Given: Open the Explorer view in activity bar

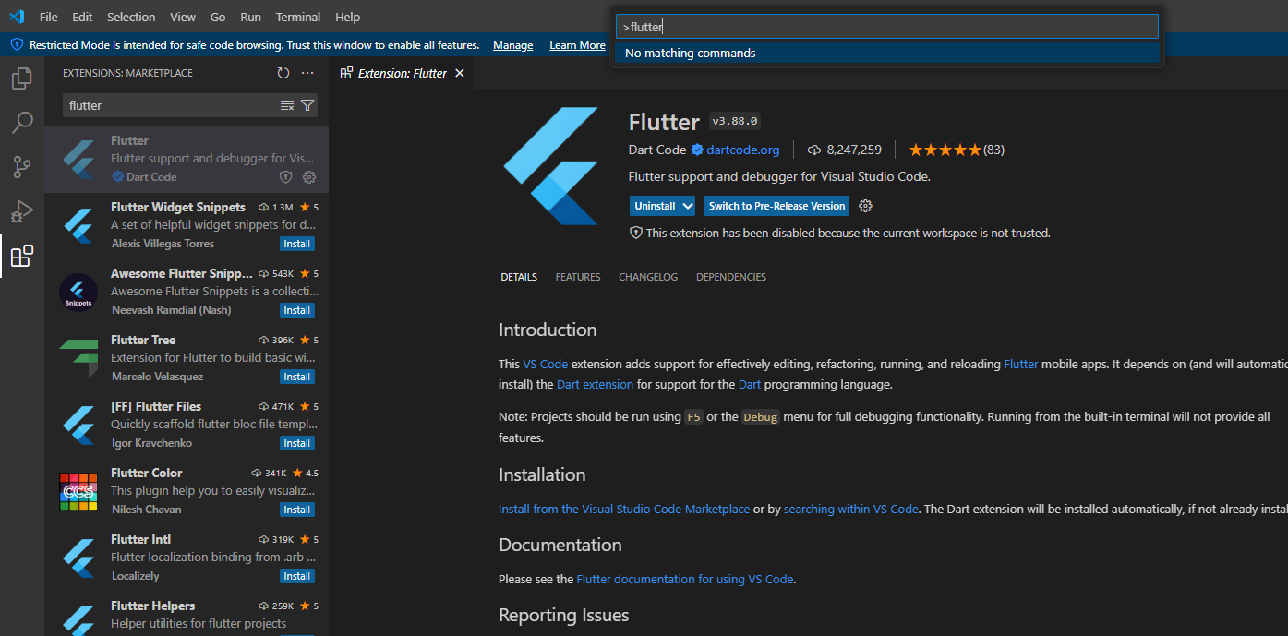Looking at the screenshot, I should coord(22,78).
